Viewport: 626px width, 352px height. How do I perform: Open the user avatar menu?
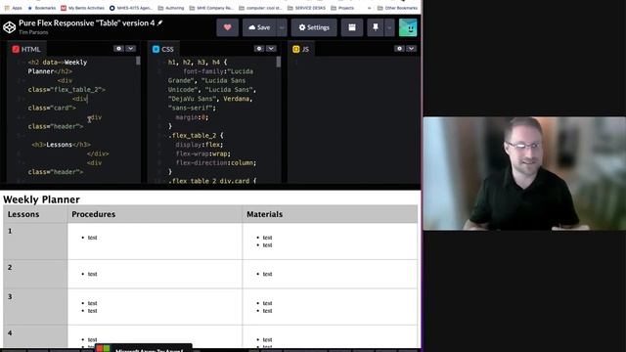(408, 27)
